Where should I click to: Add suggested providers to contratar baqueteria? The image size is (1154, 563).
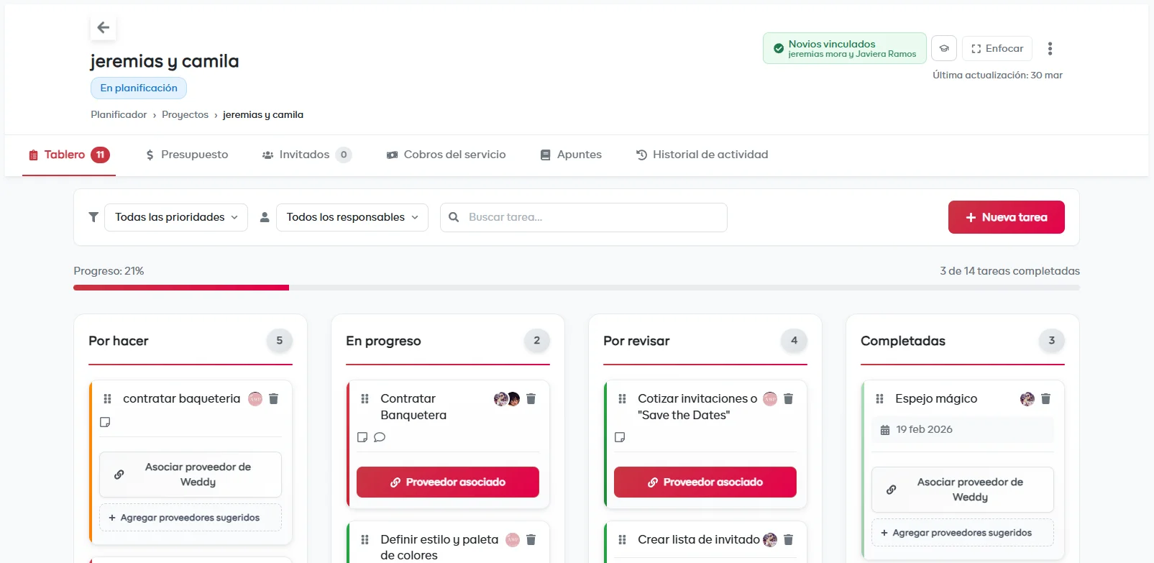pos(191,518)
